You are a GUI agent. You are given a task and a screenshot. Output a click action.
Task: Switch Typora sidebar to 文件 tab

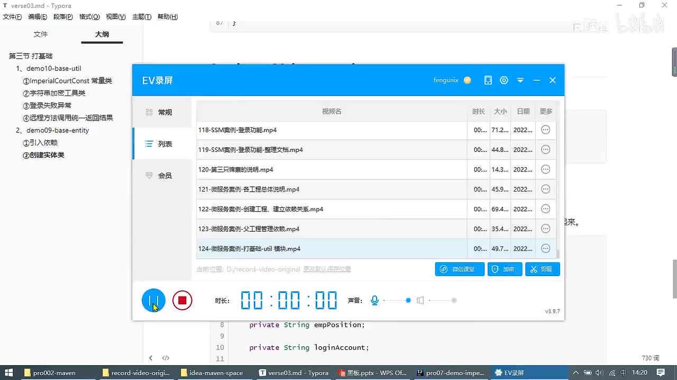[41, 34]
